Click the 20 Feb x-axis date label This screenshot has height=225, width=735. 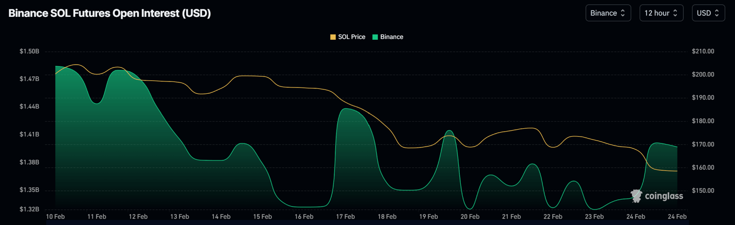coord(470,217)
